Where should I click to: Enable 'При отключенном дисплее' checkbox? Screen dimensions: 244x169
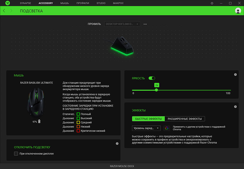pyautogui.click(x=16, y=153)
